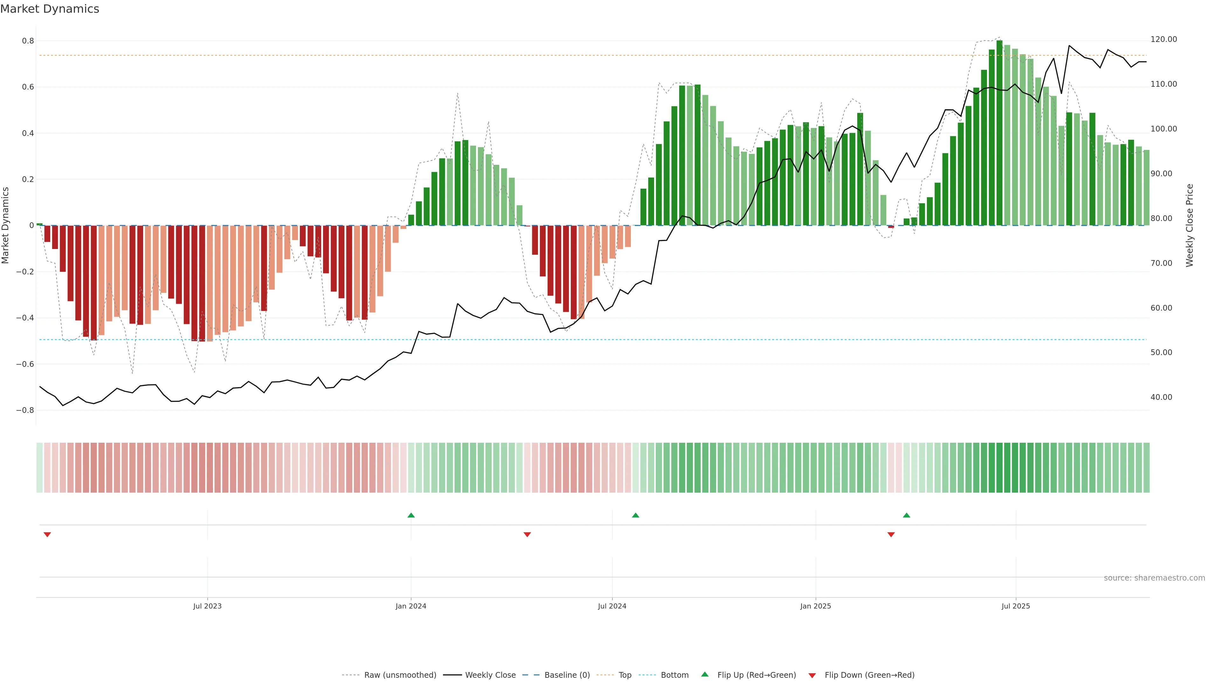The height and width of the screenshot is (686, 1221).
Task: Toggle Weekly Close legend entry
Action: pyautogui.click(x=490, y=675)
